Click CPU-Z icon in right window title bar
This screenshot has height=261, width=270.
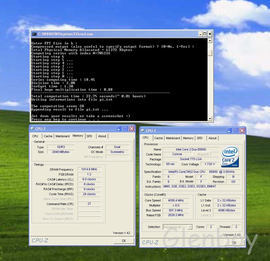pyautogui.click(x=143, y=131)
